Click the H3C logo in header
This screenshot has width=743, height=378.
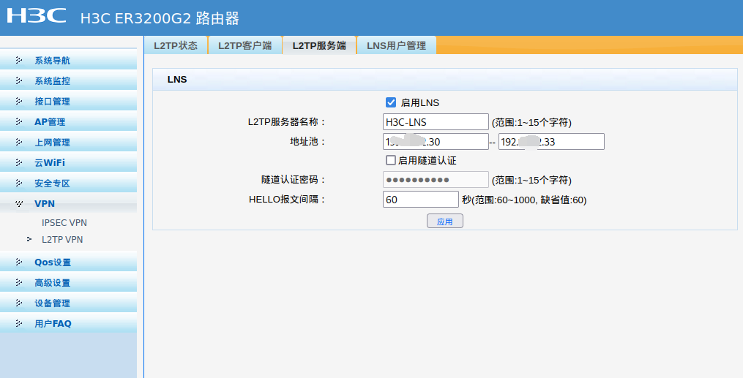click(x=37, y=15)
